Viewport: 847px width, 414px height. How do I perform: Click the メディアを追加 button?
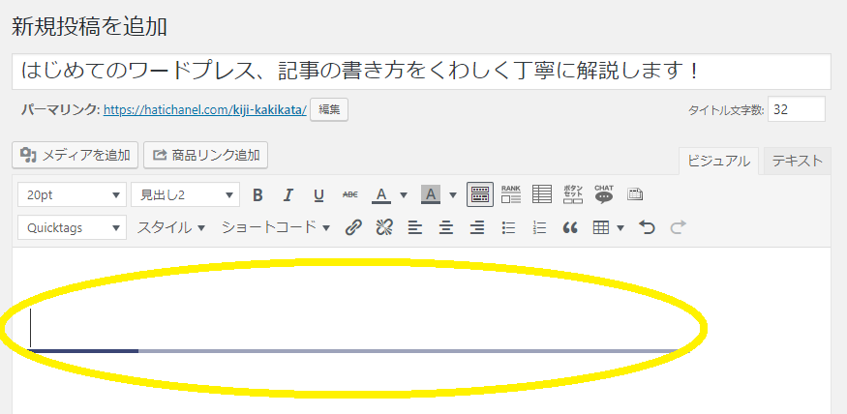click(76, 156)
